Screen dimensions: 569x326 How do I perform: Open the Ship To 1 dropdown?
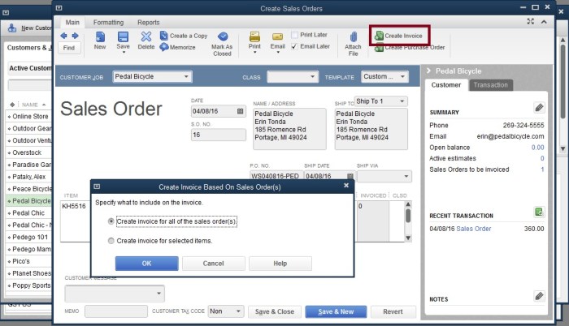pyautogui.click(x=402, y=101)
